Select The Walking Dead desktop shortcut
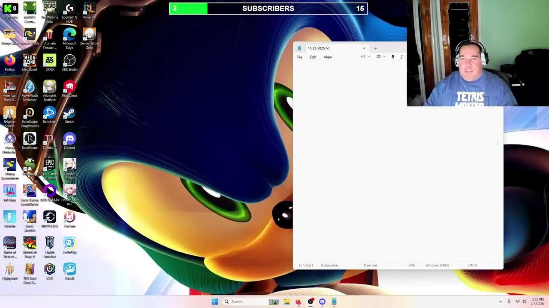The image size is (549, 308). point(49,13)
